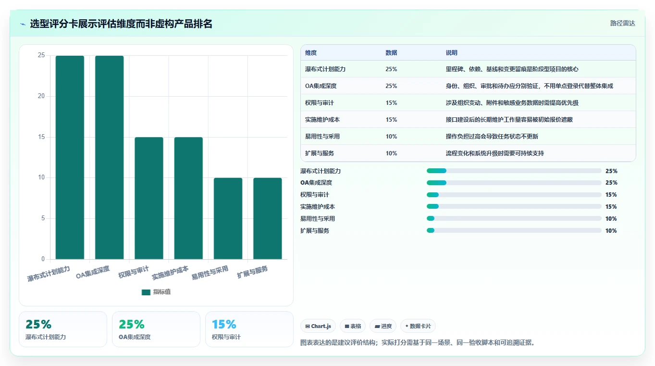Image resolution: width=655 pixels, height=366 pixels.
Task: Click the lightning icon beside the title
Action: coord(23,24)
